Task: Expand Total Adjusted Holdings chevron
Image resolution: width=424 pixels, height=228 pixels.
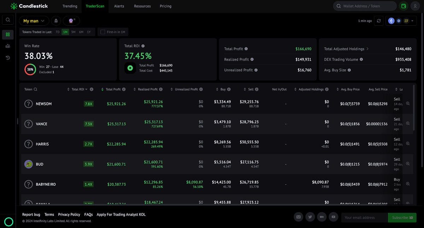Action: [367, 49]
